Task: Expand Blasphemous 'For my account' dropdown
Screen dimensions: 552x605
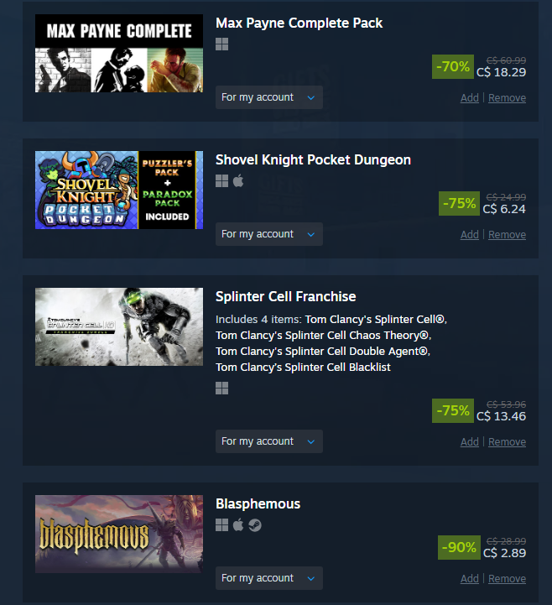Action: 268,578
